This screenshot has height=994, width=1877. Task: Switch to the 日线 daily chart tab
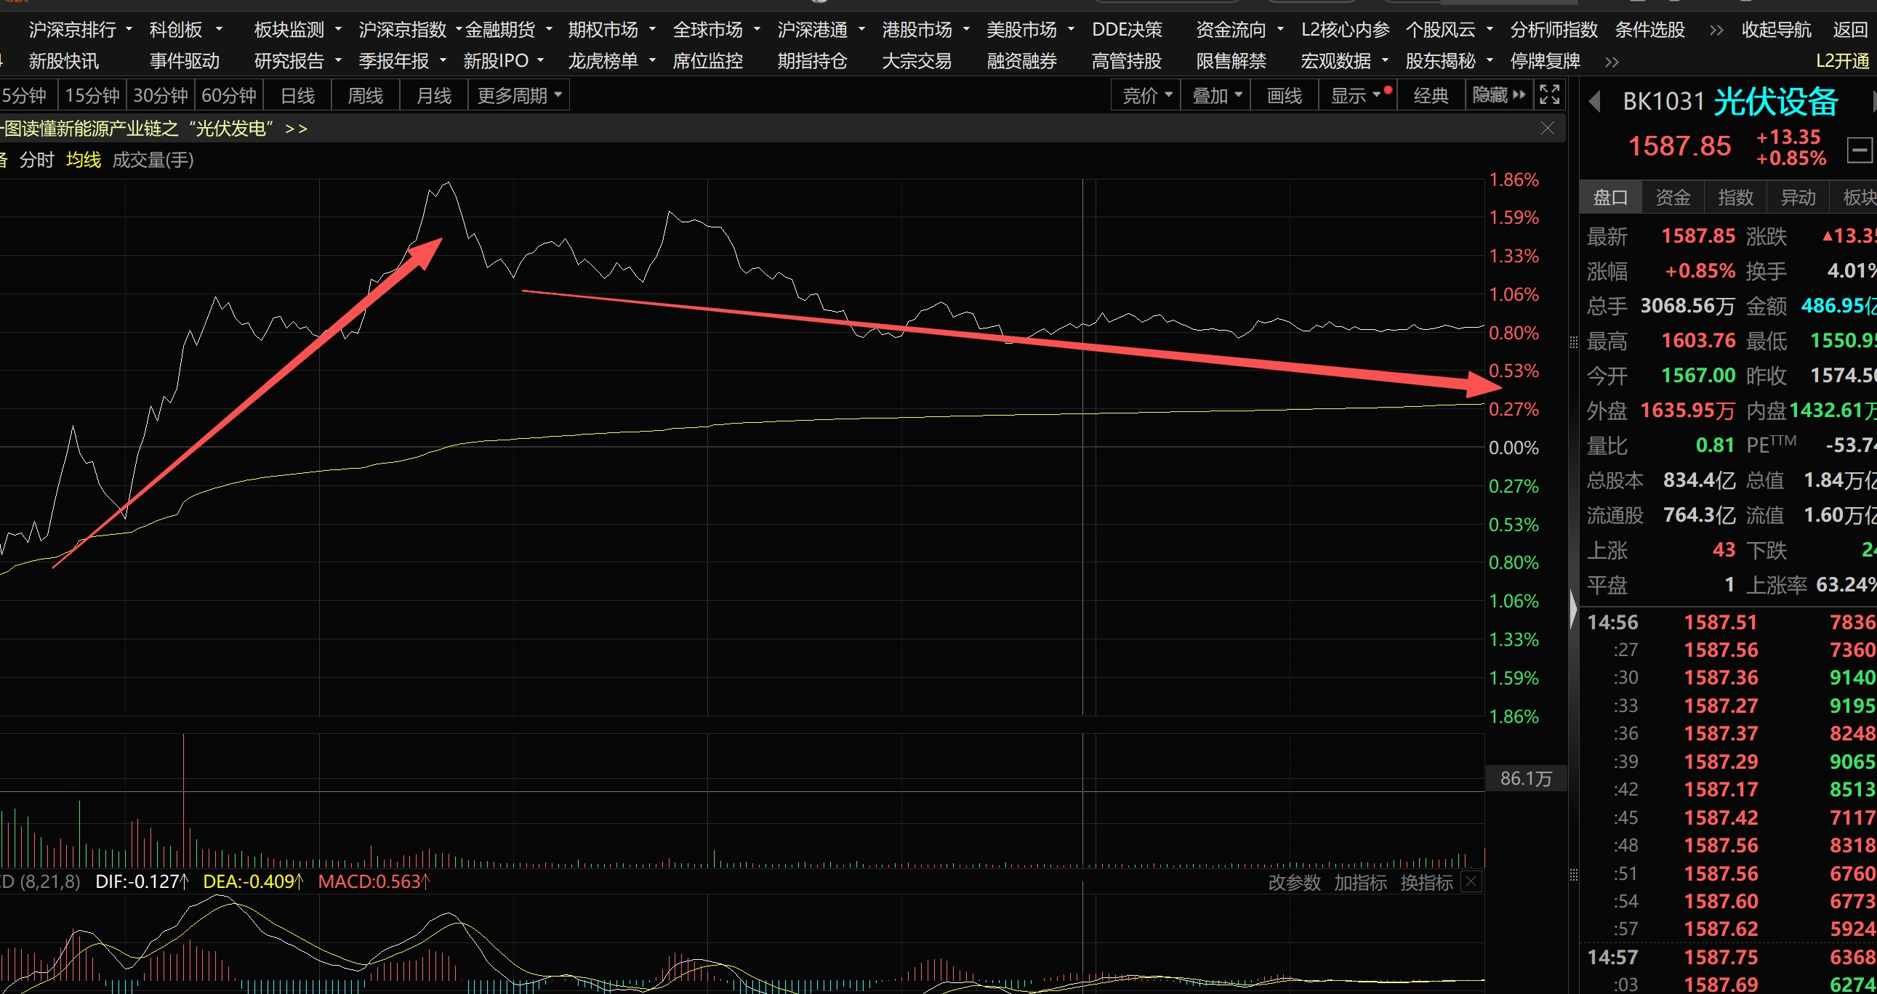coord(297,95)
